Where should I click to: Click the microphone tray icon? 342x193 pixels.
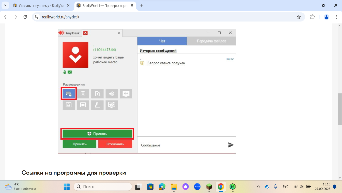point(275,187)
